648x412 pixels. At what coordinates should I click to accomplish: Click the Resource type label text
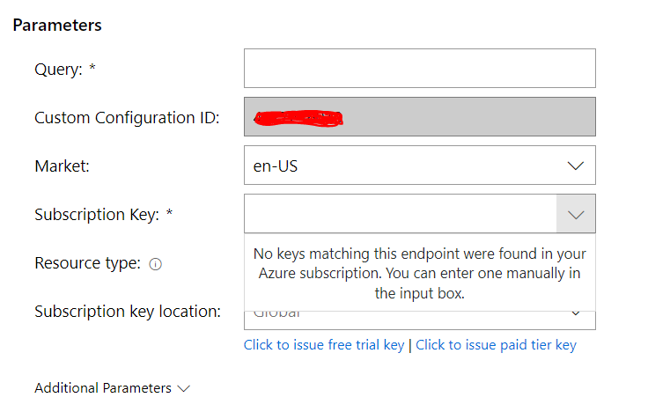(x=88, y=263)
